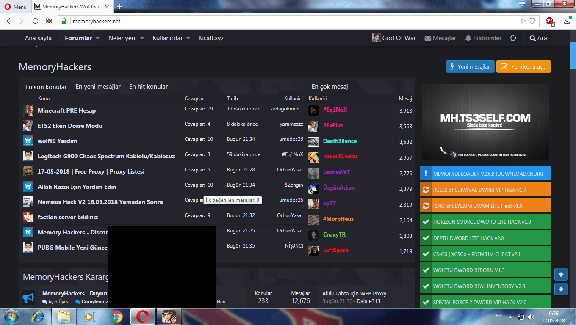The height and width of the screenshot is (325, 576).
Task: Open user DeathSilence profile
Action: tap(340, 141)
